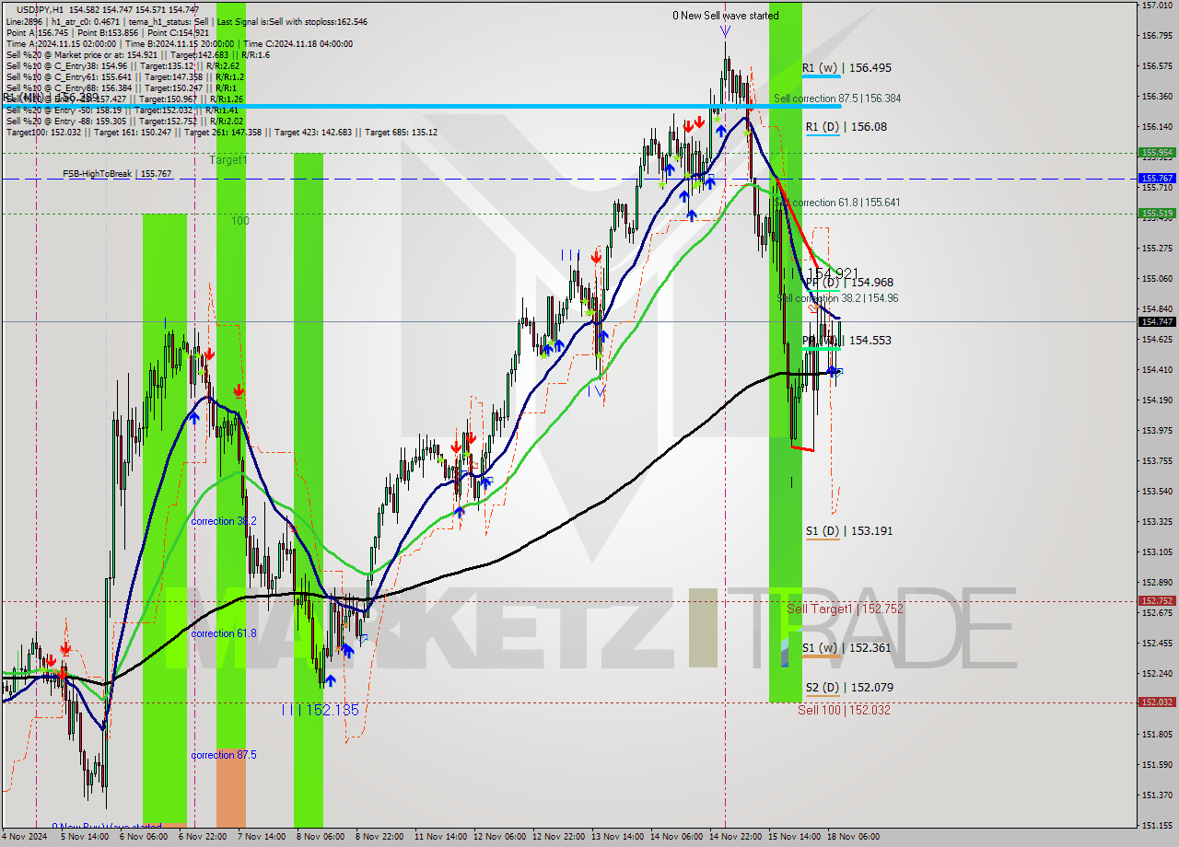
Task: Select the blue 'correction 38.2' label
Action: [x=224, y=521]
